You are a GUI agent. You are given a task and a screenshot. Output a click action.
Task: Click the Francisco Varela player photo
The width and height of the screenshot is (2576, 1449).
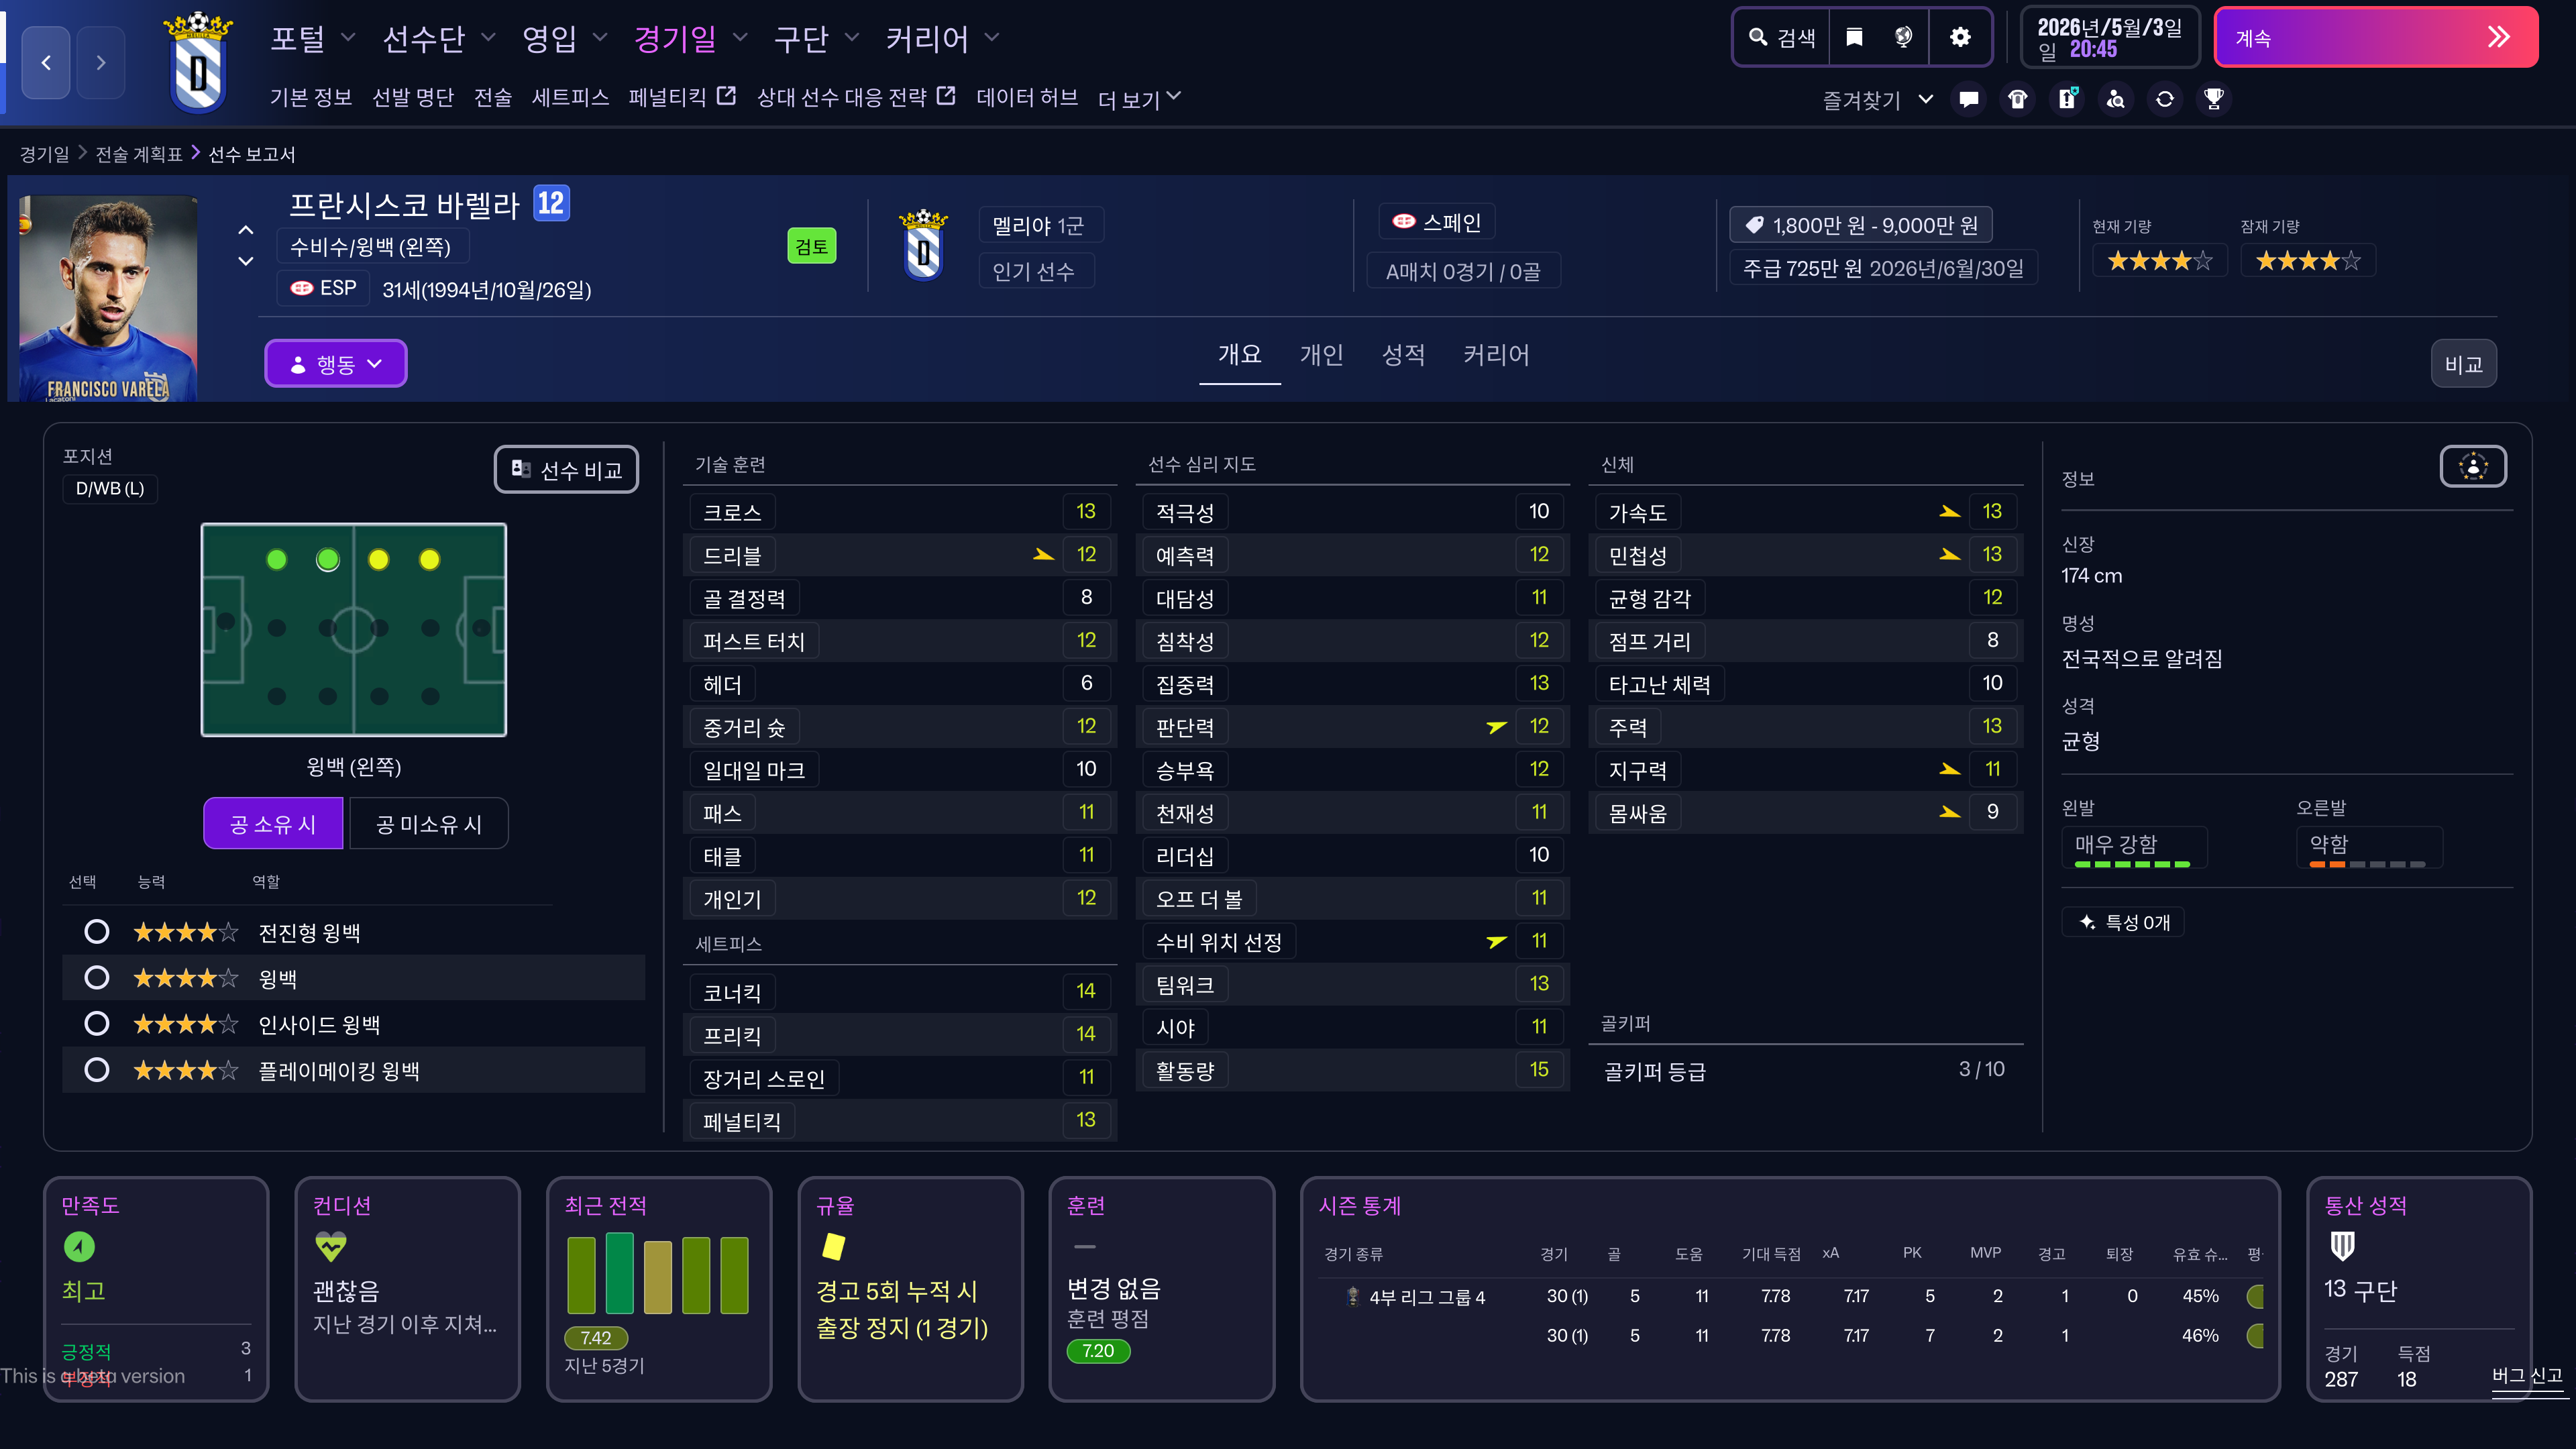(x=108, y=298)
